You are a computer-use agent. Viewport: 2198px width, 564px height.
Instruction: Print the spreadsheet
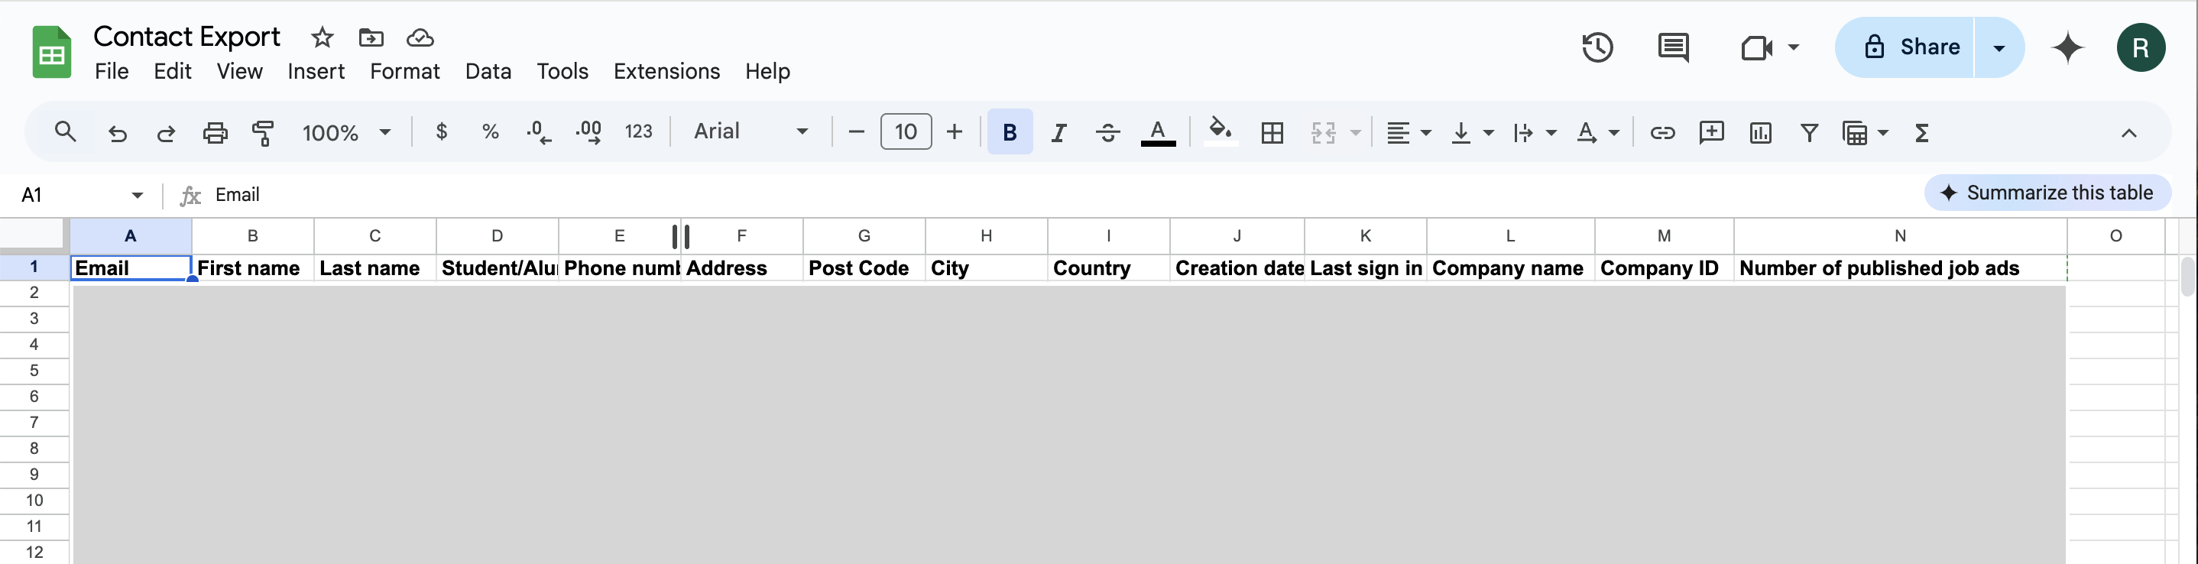[215, 132]
